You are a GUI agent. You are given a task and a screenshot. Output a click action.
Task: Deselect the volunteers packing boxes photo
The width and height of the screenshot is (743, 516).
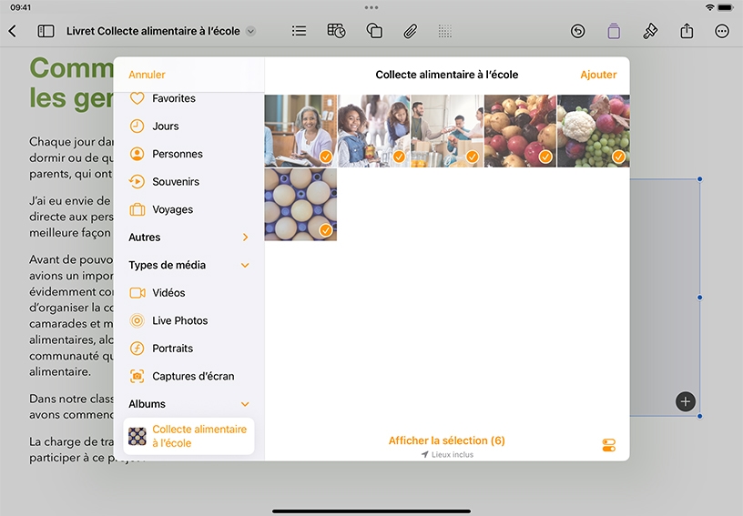click(x=447, y=131)
